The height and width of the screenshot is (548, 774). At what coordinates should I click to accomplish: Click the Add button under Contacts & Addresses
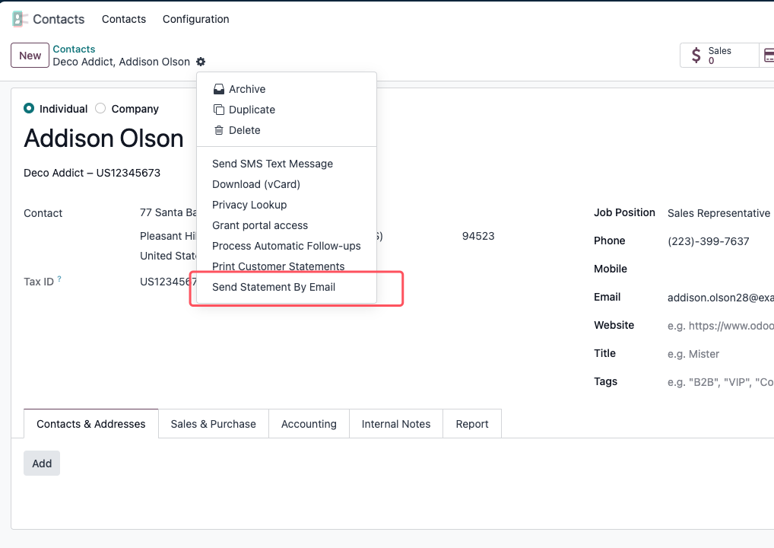[x=42, y=464]
